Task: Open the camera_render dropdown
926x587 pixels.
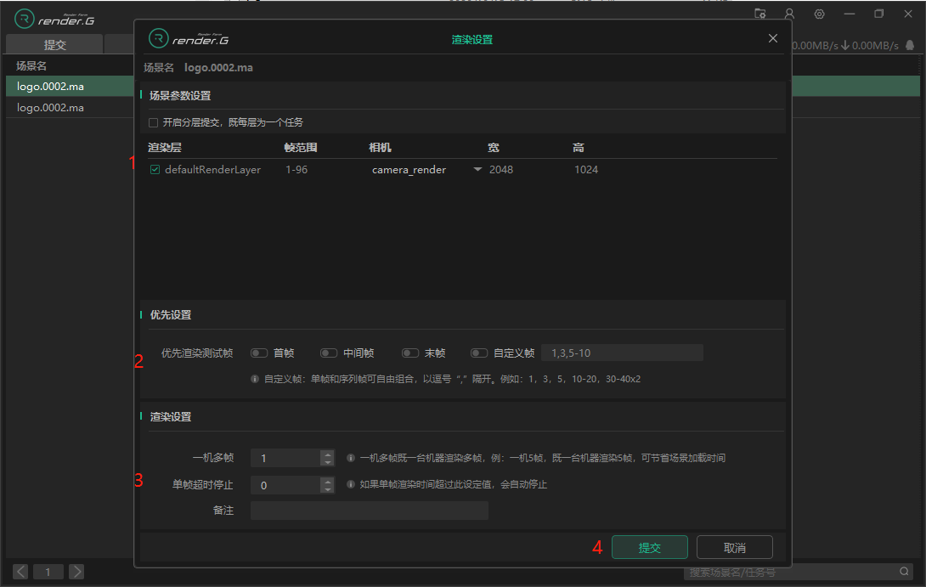Action: click(477, 170)
